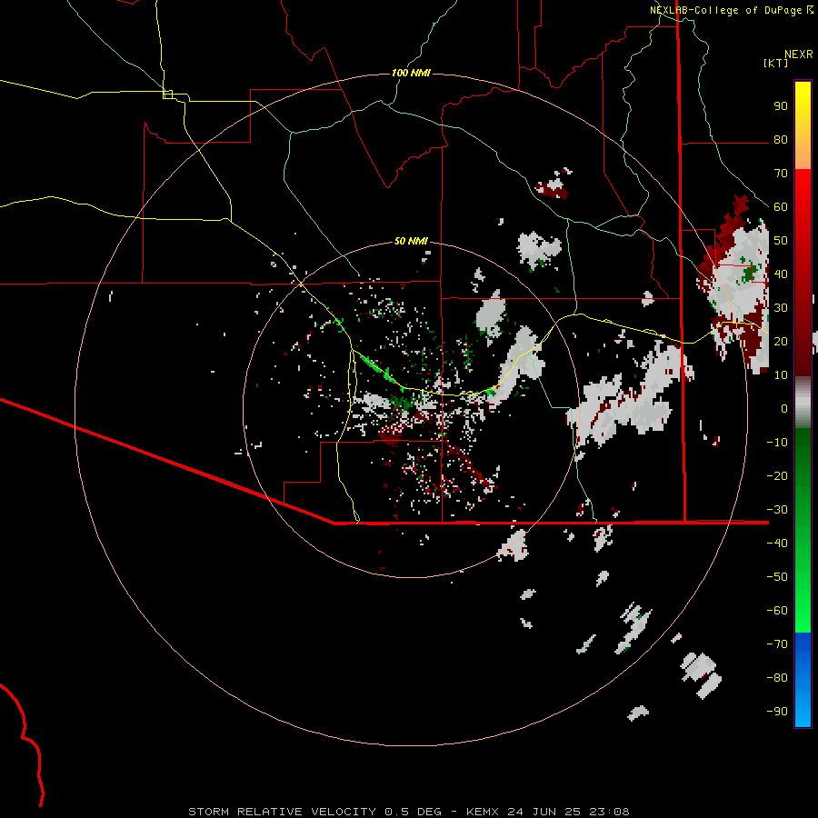Click the -30 value on velocity scale
The width and height of the screenshot is (818, 818).
(x=777, y=510)
